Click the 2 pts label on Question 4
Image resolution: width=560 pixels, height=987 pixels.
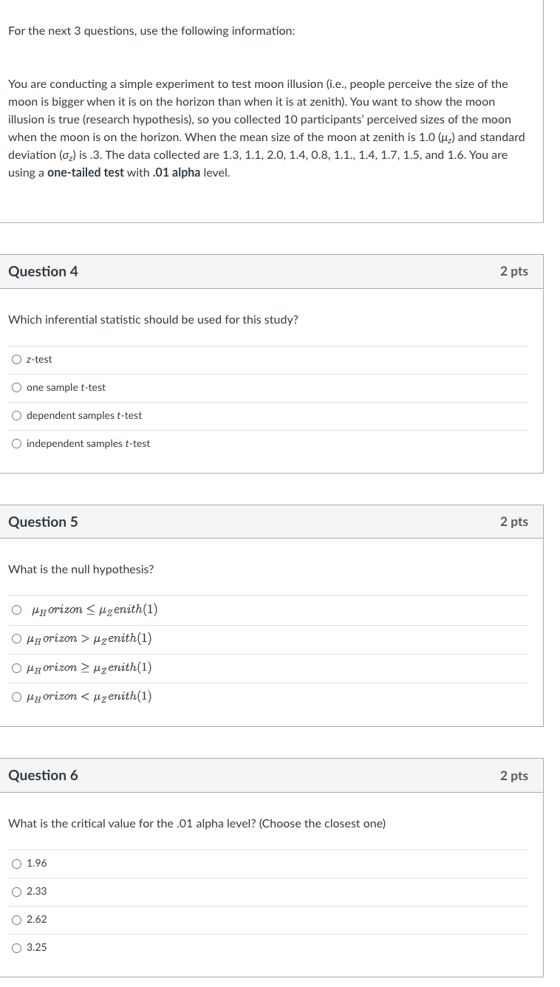point(514,271)
